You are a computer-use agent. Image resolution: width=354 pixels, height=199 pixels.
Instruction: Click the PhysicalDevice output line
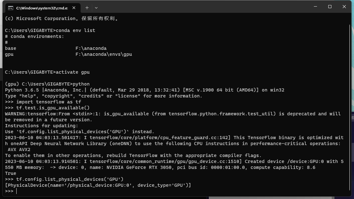point(98,185)
